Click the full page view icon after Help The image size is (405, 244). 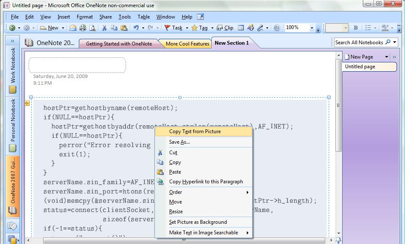200,17
